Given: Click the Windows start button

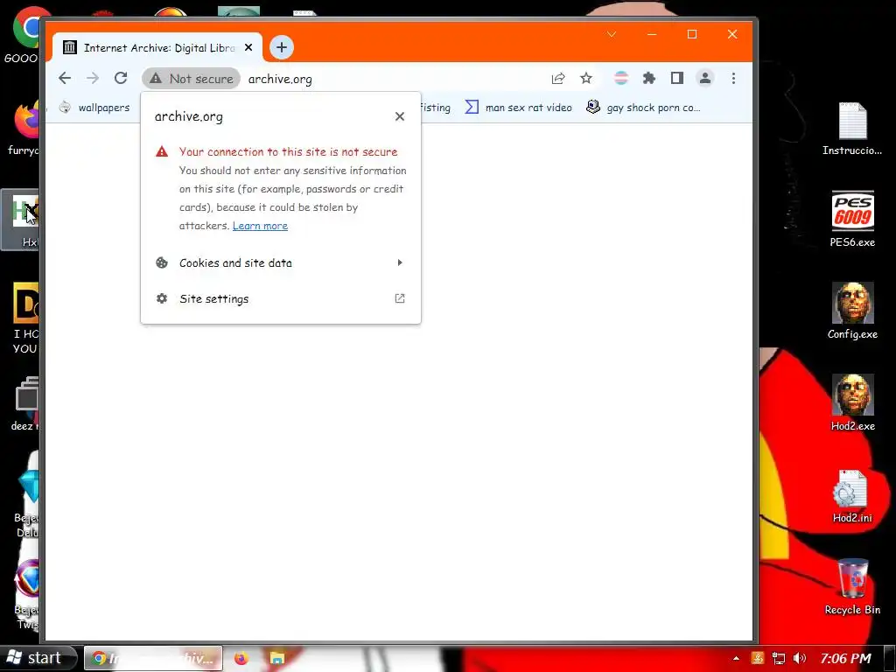Looking at the screenshot, I should (x=38, y=658).
